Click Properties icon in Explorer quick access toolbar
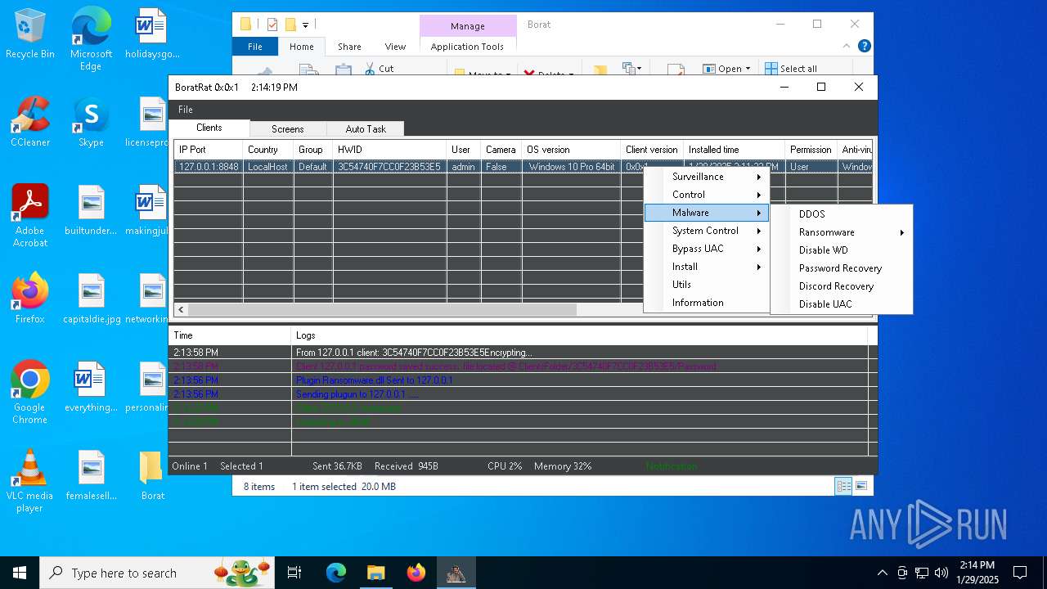The width and height of the screenshot is (1047, 589). pos(272,25)
